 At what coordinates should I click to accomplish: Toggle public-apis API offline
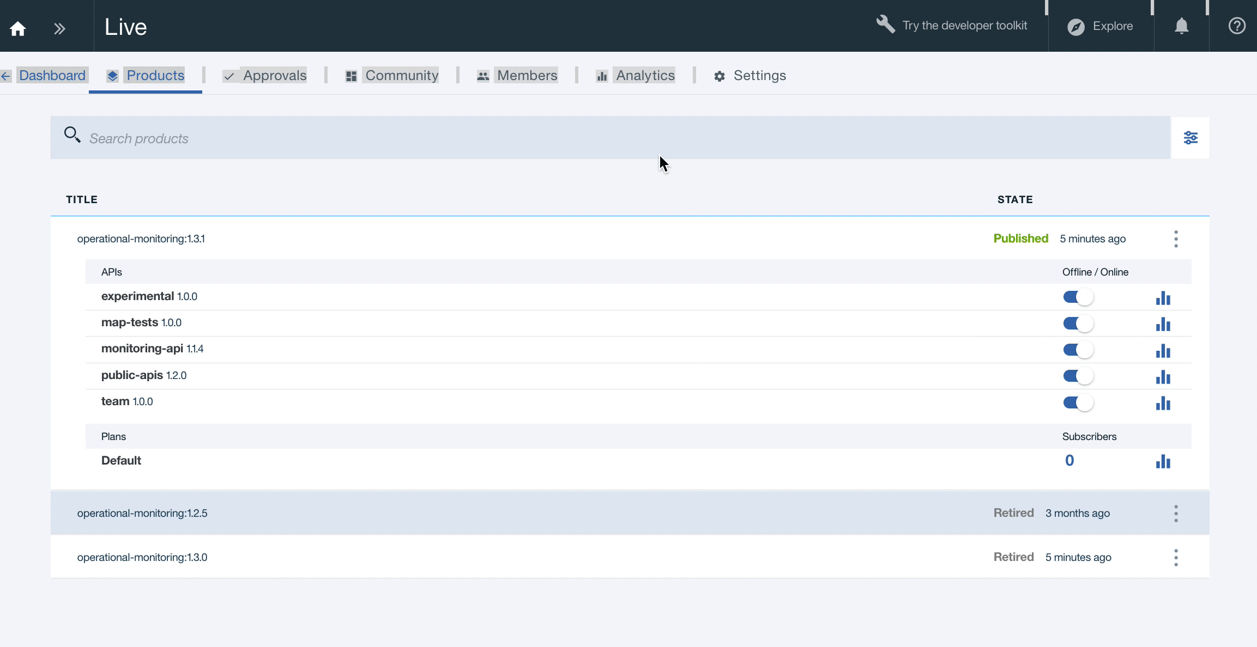point(1078,376)
